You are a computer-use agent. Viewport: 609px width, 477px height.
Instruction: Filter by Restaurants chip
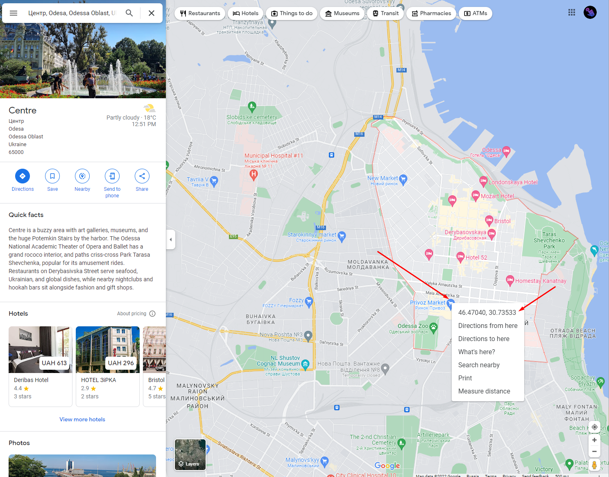click(x=200, y=13)
